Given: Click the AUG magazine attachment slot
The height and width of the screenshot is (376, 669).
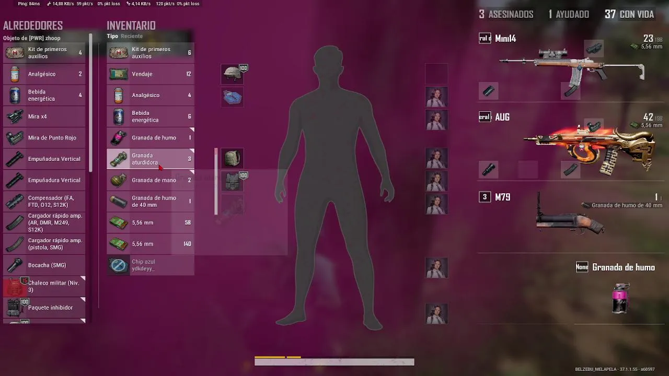Looking at the screenshot, I should click(x=571, y=169).
